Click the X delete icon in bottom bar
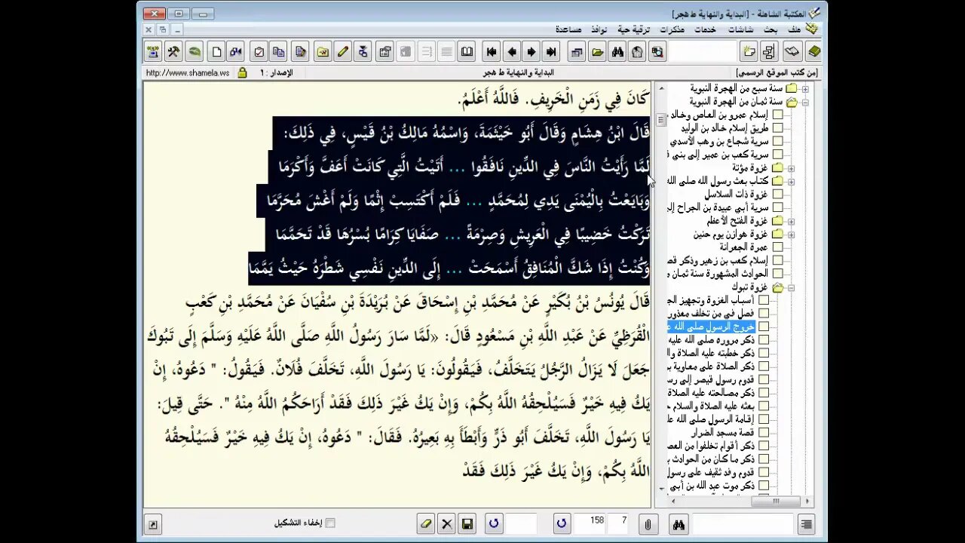 pos(446,524)
